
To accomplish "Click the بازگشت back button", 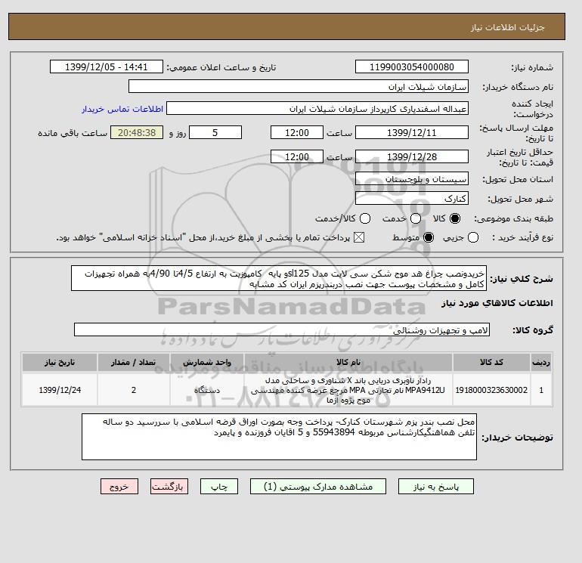I will (169, 486).
